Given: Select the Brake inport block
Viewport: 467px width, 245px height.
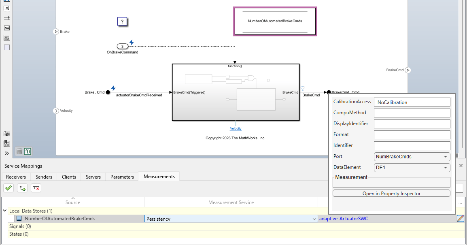Looking at the screenshot, I should point(56,32).
